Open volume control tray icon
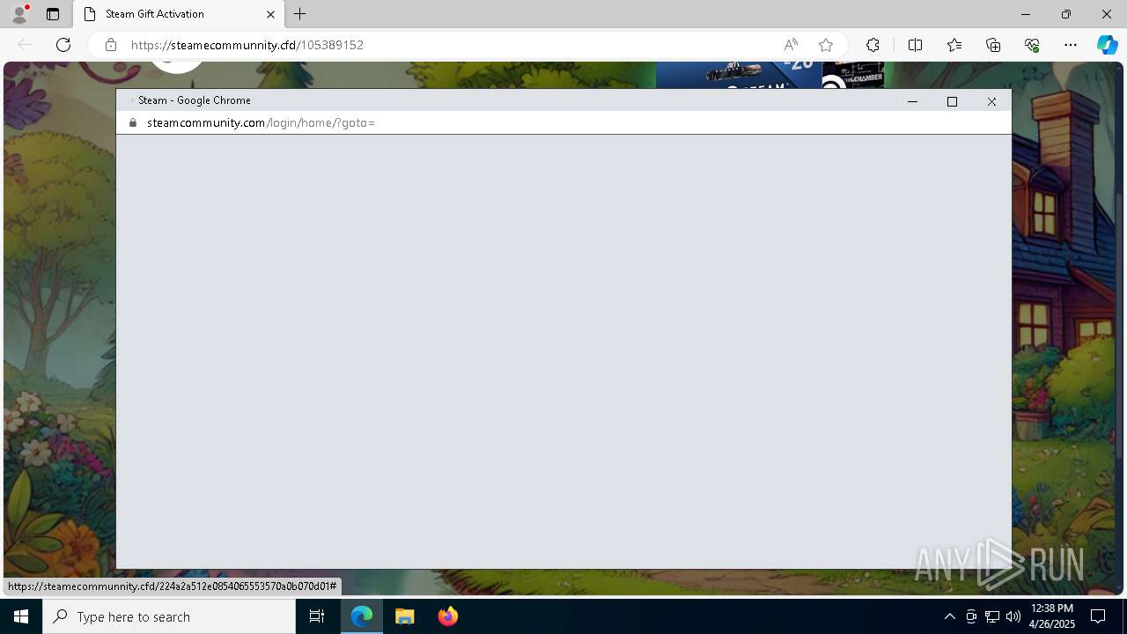The width and height of the screenshot is (1127, 634). tap(1013, 616)
